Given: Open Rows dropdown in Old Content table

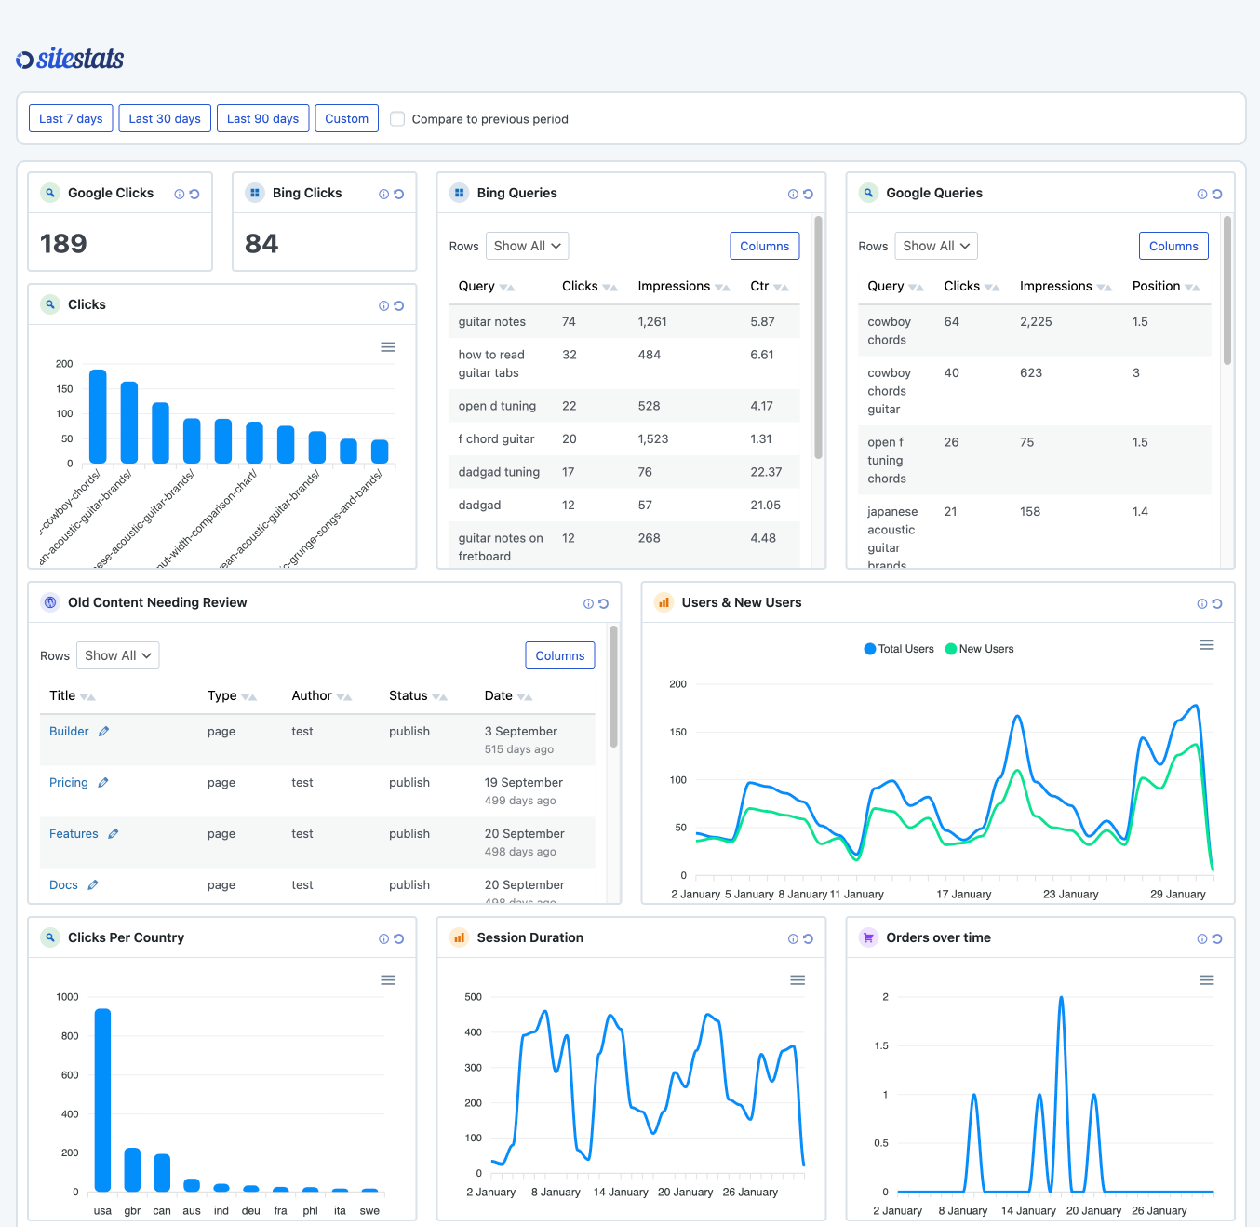Looking at the screenshot, I should coord(117,655).
